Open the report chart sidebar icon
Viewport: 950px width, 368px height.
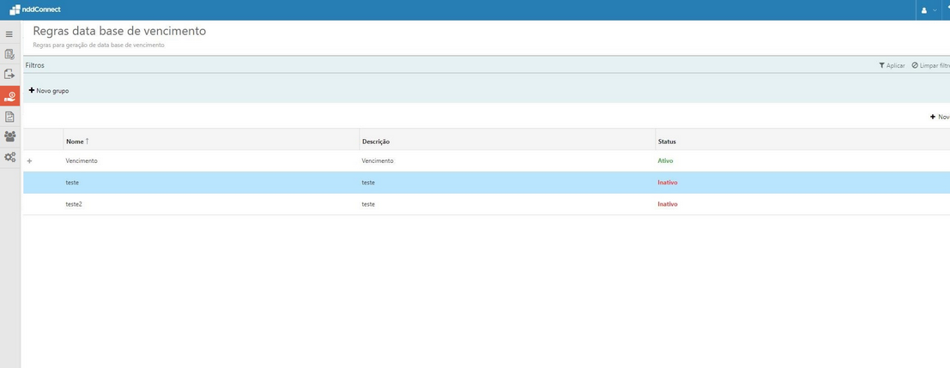[9, 117]
